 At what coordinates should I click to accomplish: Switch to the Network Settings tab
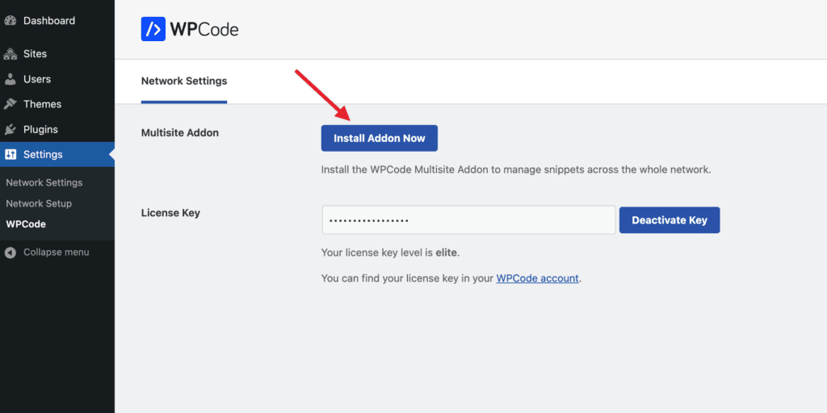click(184, 81)
